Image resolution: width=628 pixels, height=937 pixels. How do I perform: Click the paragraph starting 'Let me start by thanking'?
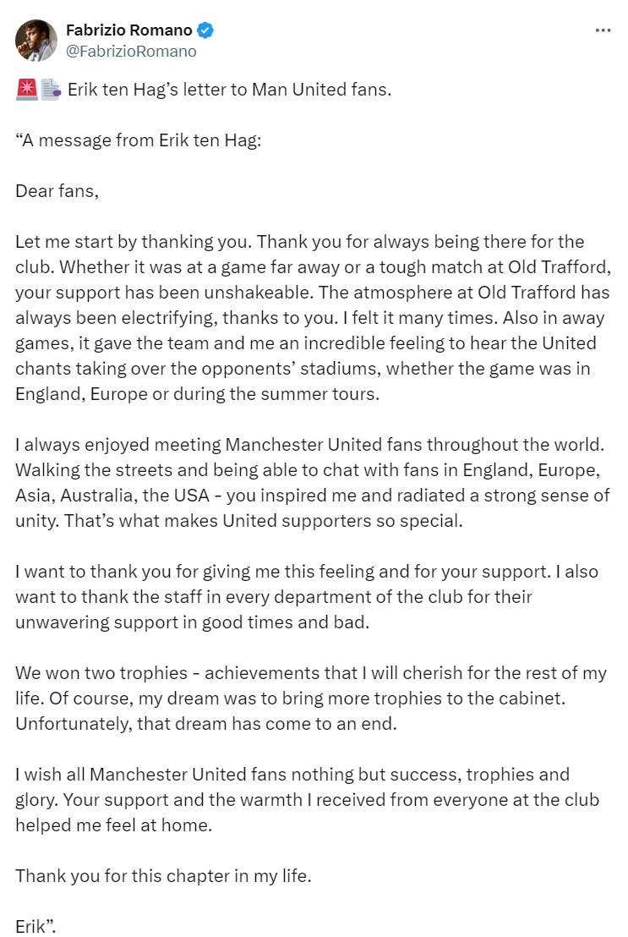[x=313, y=318]
